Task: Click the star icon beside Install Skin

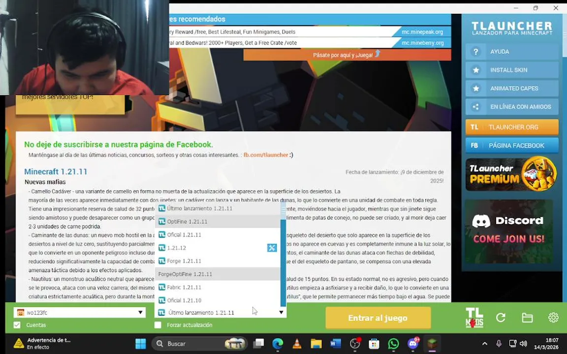Action: coord(476,70)
